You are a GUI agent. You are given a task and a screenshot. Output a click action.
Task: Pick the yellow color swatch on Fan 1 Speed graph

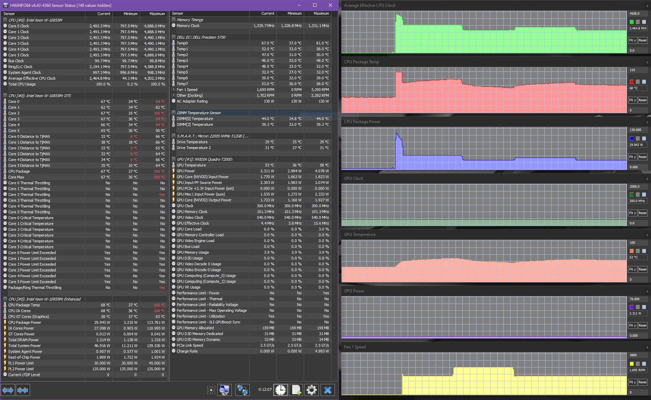coord(632,364)
